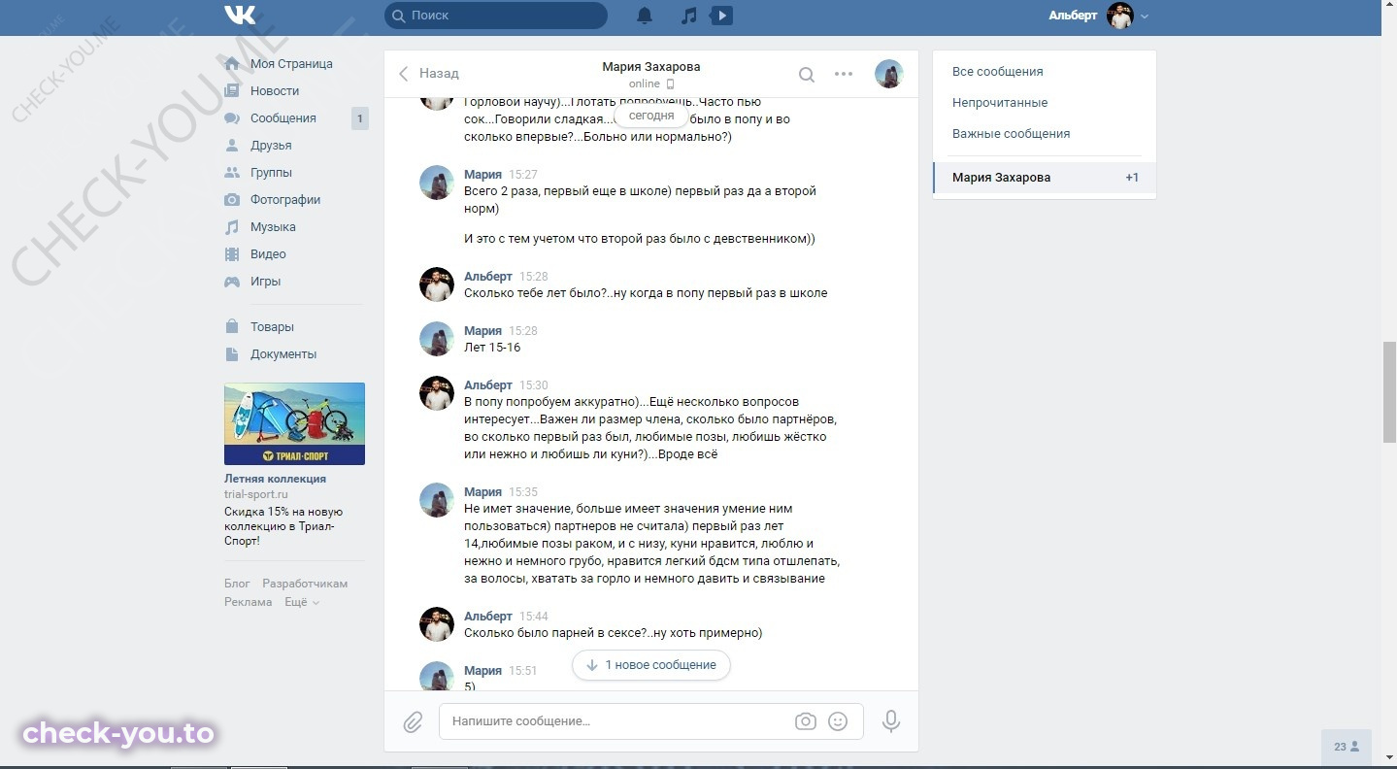
Task: Click the unread badge next to Сообщения
Action: click(x=359, y=118)
